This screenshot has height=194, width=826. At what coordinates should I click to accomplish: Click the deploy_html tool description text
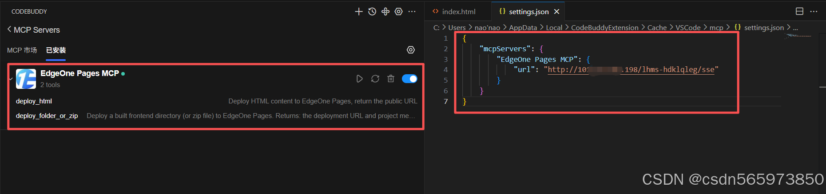click(323, 101)
